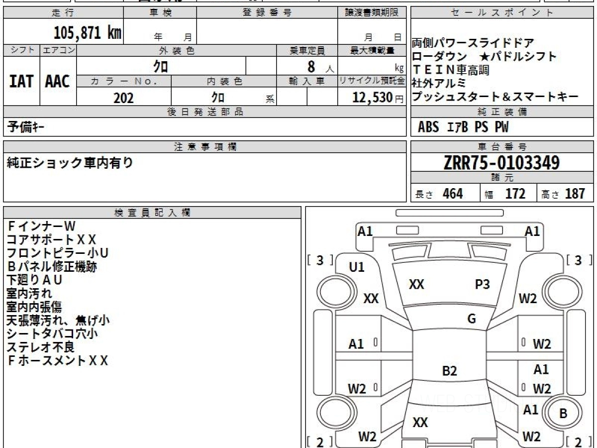Viewport: 597px width, 448px height.
Task: Click the sales point プッシュスタート&スマートキー
Action: point(496,97)
